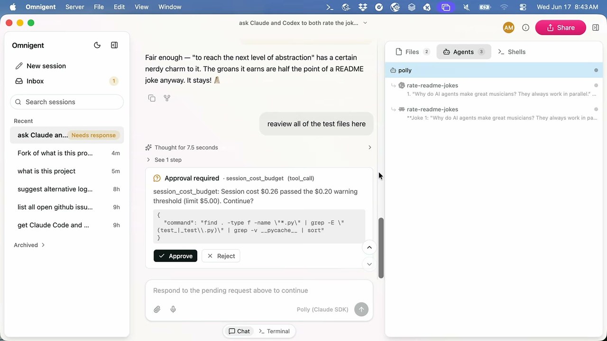This screenshot has width=607, height=341.
Task: Click the battery status icon
Action: pyautogui.click(x=485, y=7)
